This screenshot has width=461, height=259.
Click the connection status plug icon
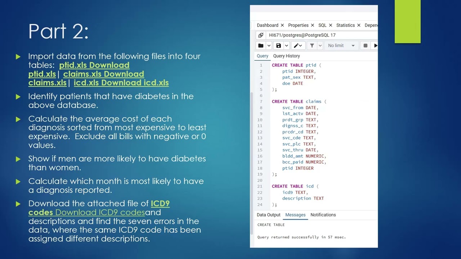(261, 35)
